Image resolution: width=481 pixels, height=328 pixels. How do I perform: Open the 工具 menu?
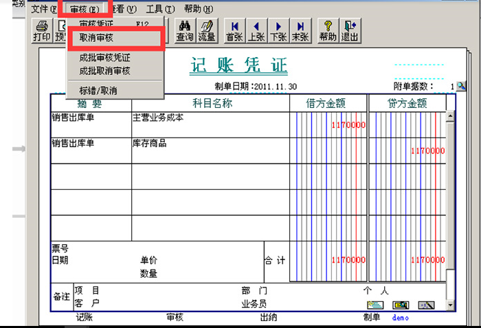(x=160, y=9)
